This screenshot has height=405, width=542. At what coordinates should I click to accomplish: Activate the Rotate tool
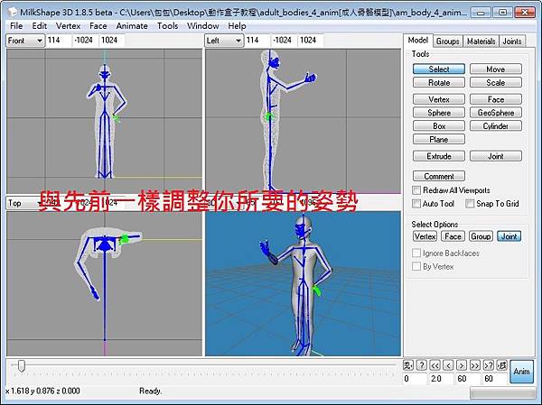(439, 82)
